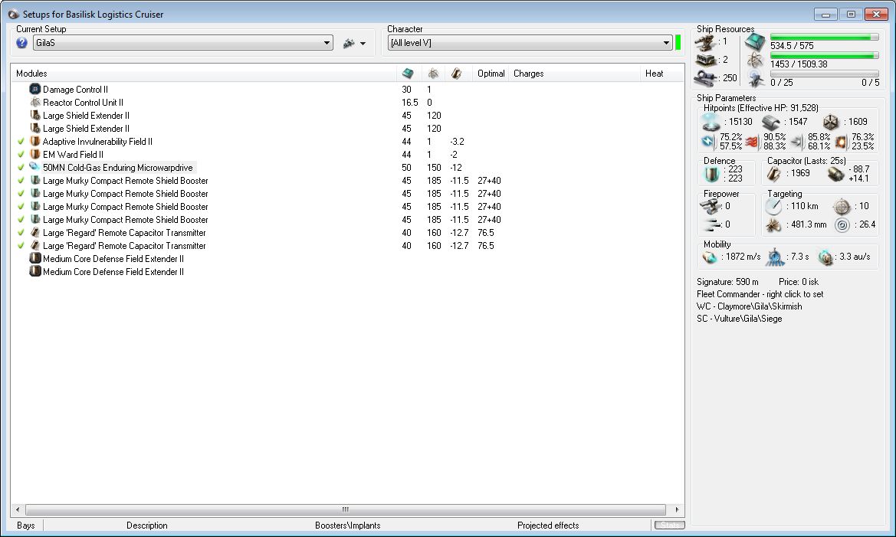This screenshot has width=896, height=537.
Task: Click the CPU column header icon
Action: pyautogui.click(x=408, y=73)
